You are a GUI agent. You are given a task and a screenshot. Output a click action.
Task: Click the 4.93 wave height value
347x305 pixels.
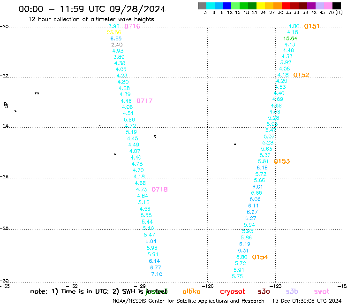(x=118, y=51)
